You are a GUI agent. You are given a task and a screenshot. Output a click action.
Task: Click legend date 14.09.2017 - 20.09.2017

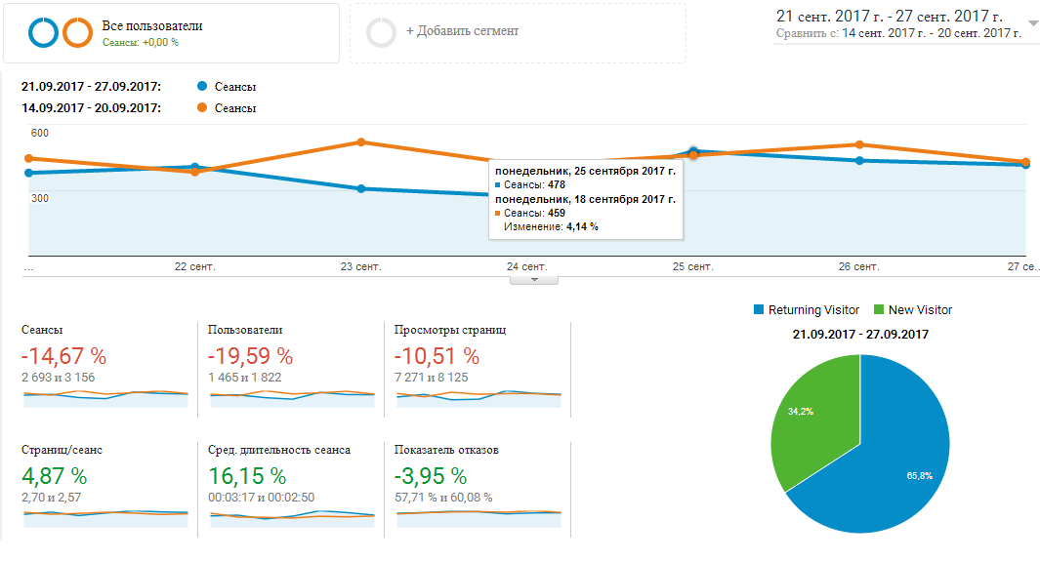(91, 107)
